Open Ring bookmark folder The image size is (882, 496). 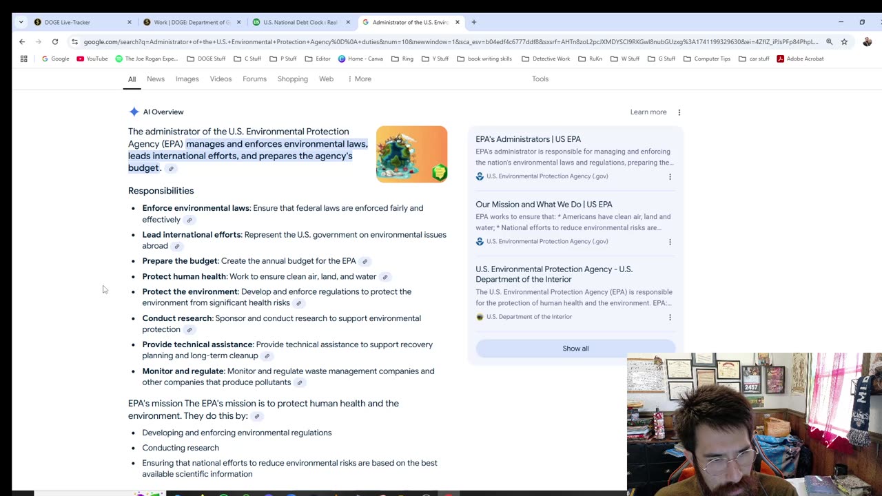402,59
